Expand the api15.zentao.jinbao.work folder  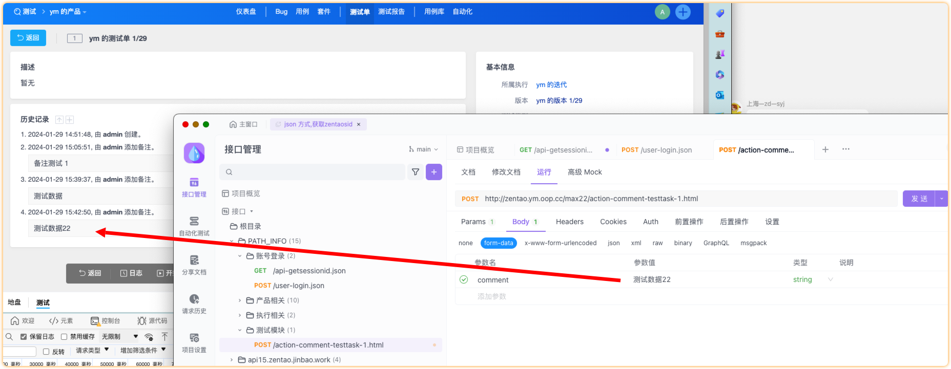click(x=231, y=360)
